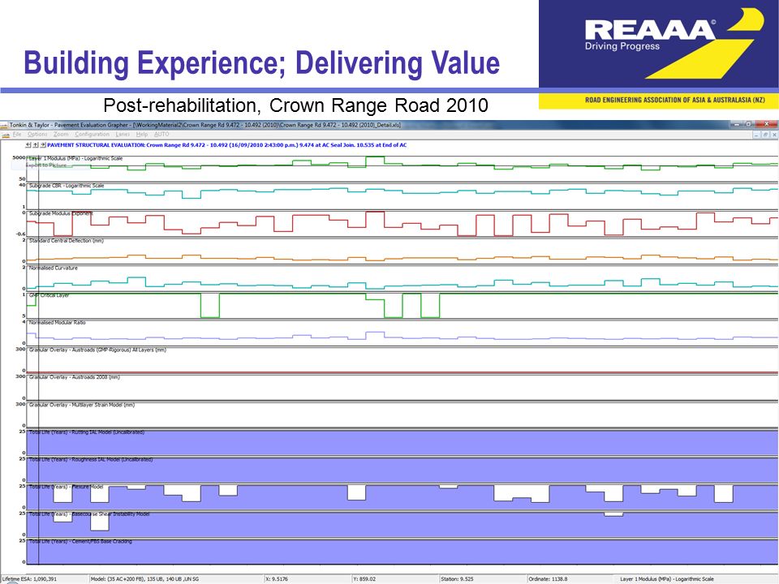
Task: Click the Pavement Structural Evaluation heading text
Action: pos(227,145)
